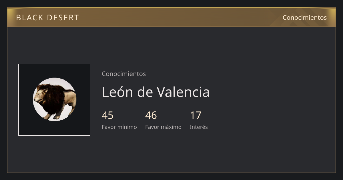Click the Favor mínimo label
Screen dimensions: 343x180
(x=119, y=127)
